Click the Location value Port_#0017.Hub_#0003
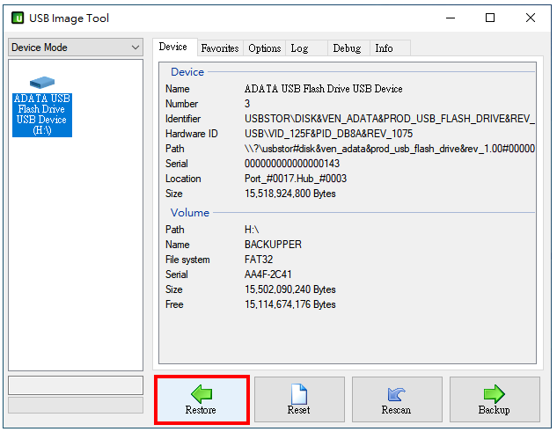Image resolution: width=557 pixels, height=432 pixels. coord(296,179)
